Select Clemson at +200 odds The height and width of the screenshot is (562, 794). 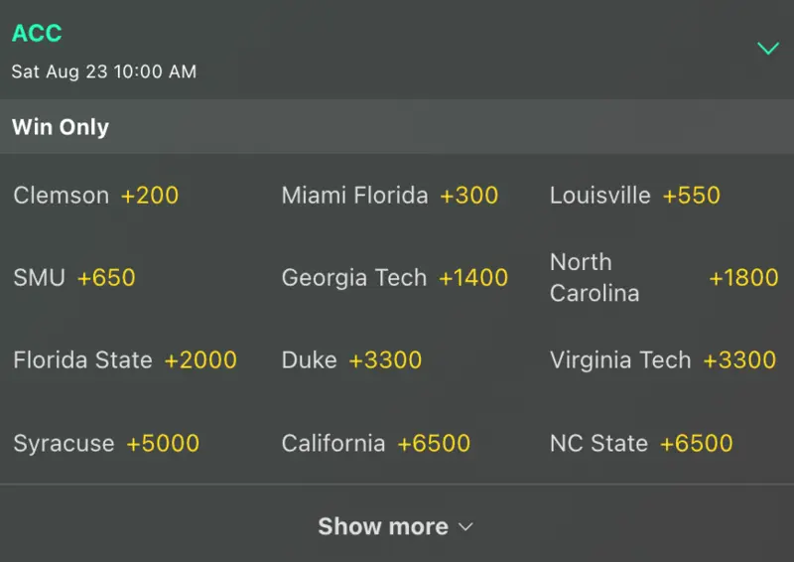click(96, 195)
